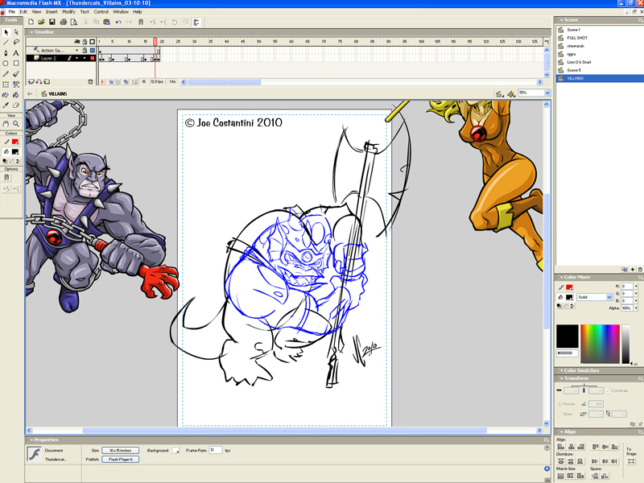Viewport: 644px width, 483px height.
Task: Click the Align left edge button
Action: (x=561, y=447)
